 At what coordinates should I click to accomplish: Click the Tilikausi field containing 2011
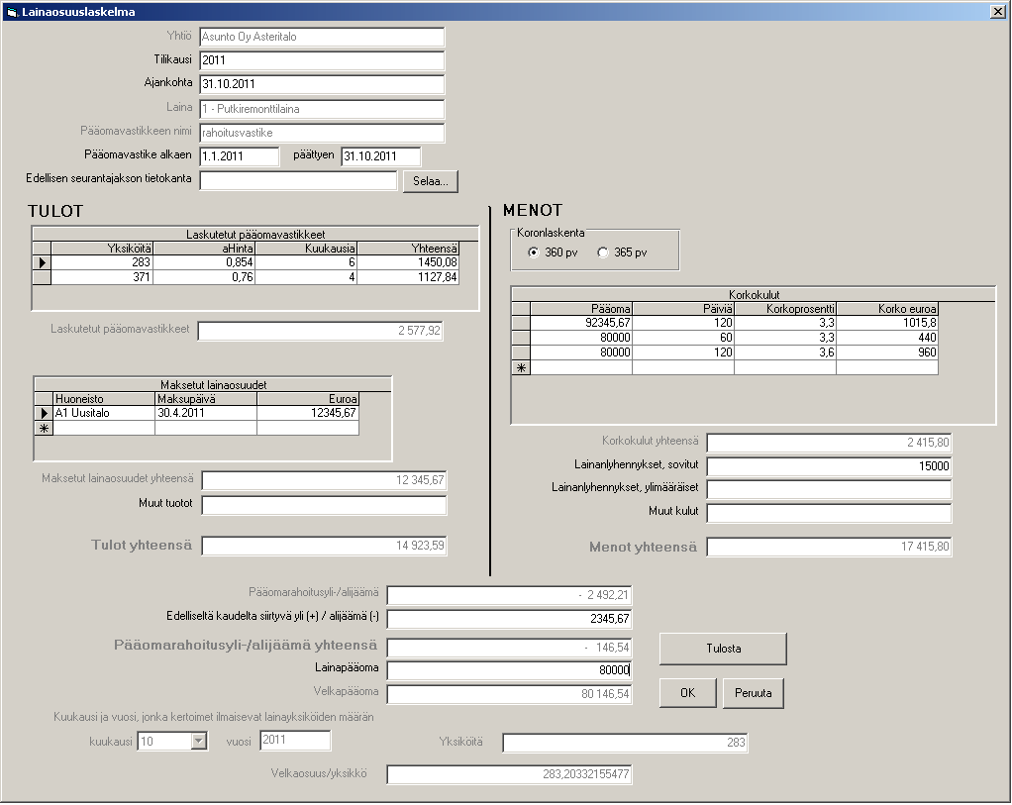click(x=322, y=60)
